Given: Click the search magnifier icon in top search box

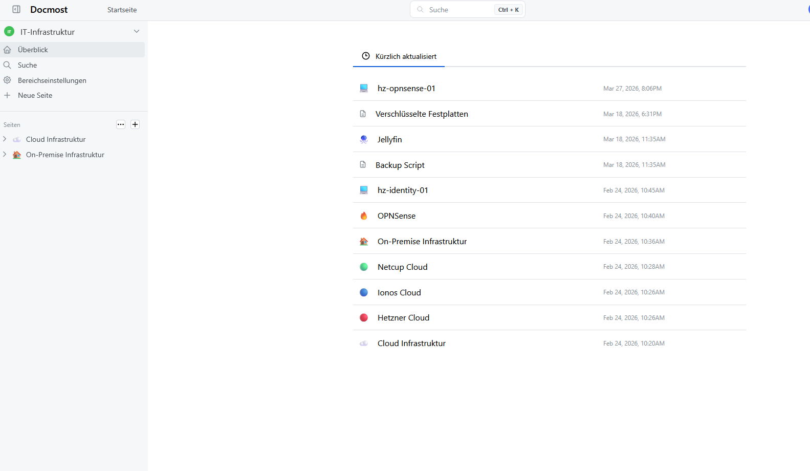Looking at the screenshot, I should [420, 10].
